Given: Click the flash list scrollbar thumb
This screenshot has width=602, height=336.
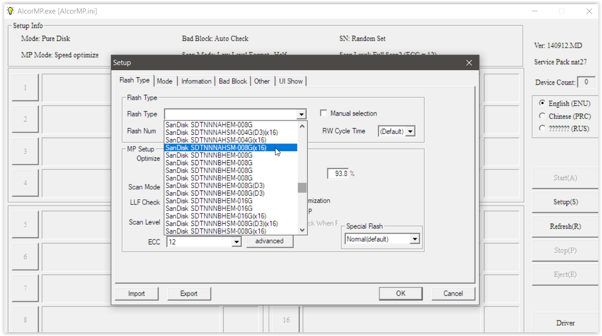Looking at the screenshot, I should (x=302, y=187).
